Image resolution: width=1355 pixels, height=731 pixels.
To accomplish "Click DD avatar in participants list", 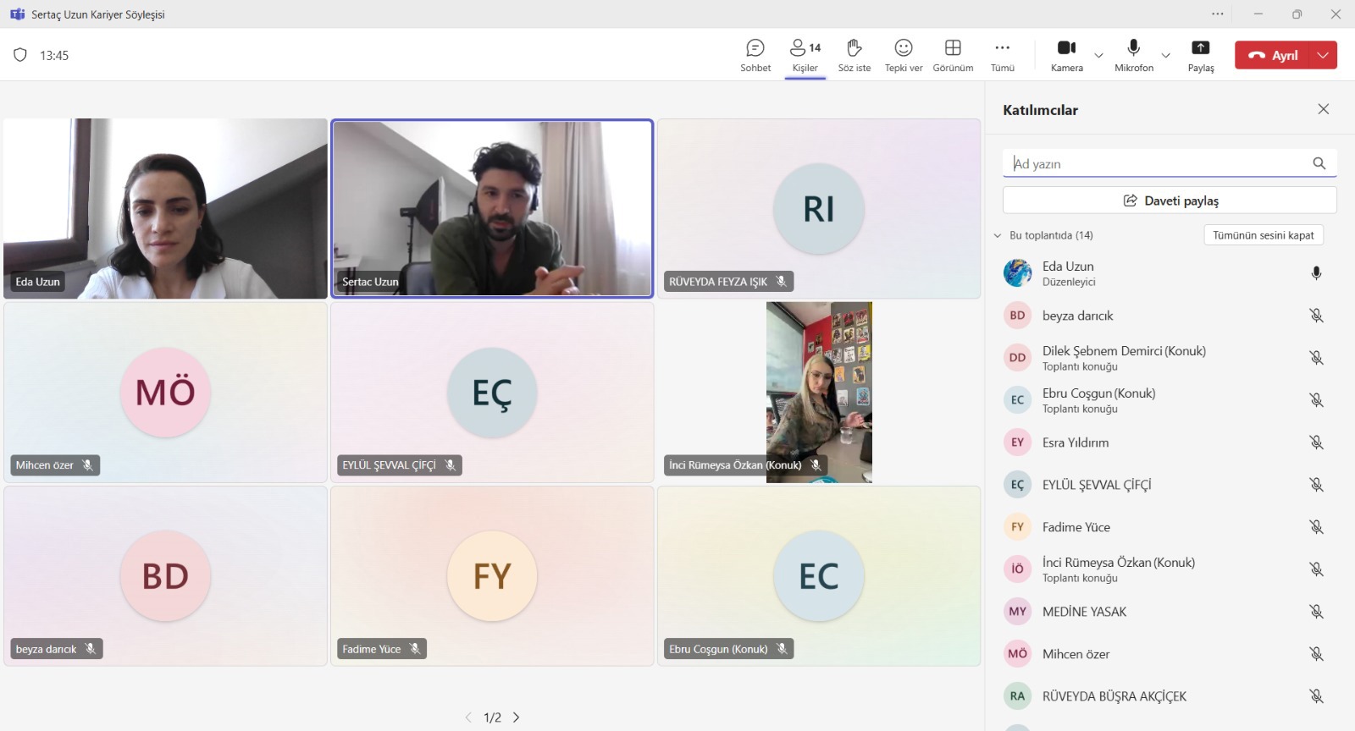I will pos(1017,358).
